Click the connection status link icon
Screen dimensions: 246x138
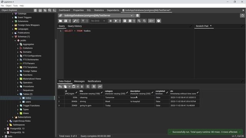60,15
